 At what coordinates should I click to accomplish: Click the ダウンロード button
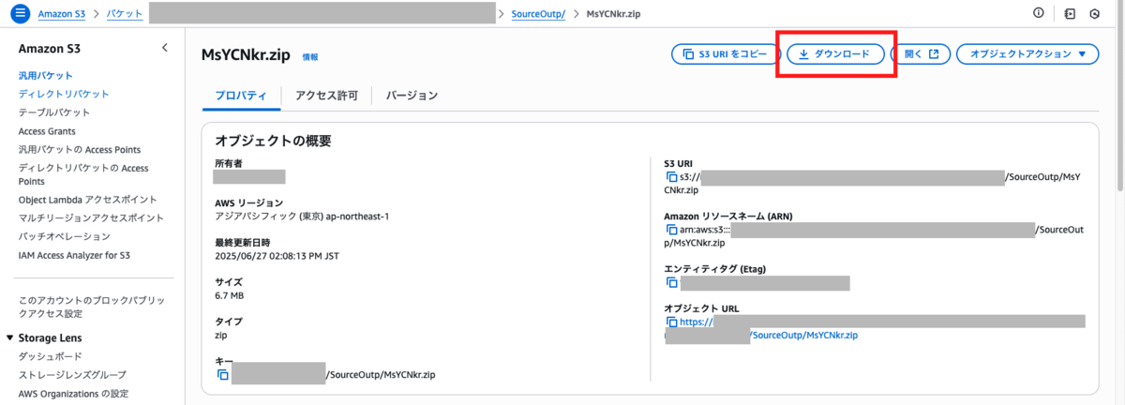click(x=834, y=54)
